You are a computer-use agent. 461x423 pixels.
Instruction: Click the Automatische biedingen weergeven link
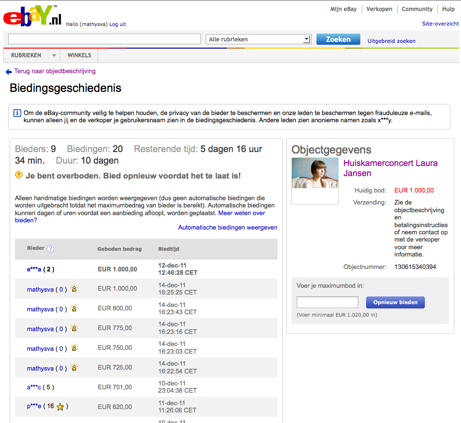227,228
